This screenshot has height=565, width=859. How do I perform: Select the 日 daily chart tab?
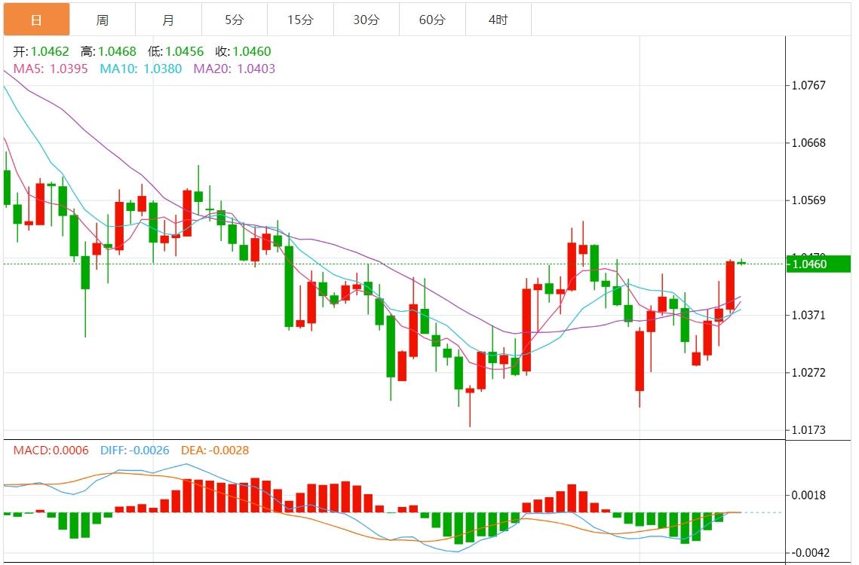pyautogui.click(x=36, y=20)
